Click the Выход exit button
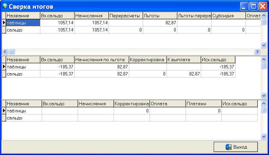 click(235, 147)
